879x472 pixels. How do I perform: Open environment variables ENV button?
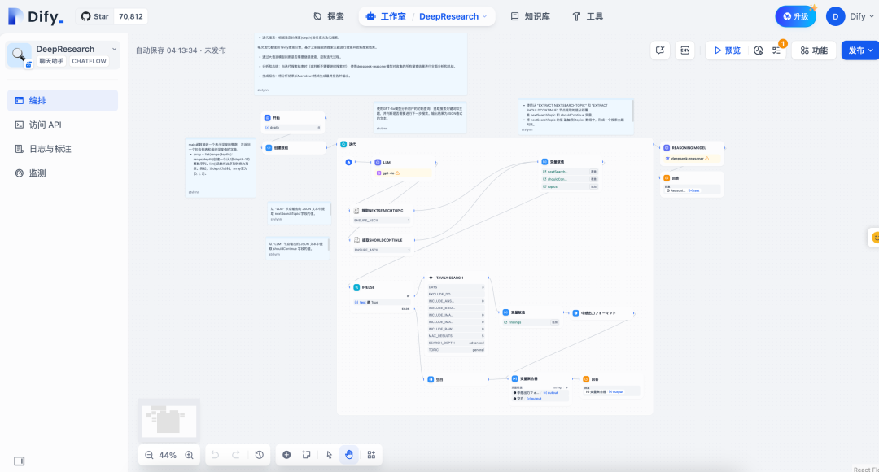pyautogui.click(x=685, y=50)
